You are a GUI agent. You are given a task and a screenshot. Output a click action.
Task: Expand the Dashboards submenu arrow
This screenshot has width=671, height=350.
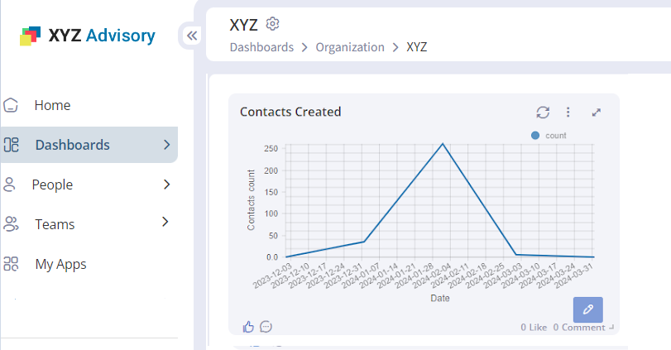click(166, 145)
